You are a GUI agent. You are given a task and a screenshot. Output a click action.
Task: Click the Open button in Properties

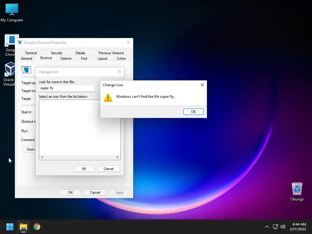[29, 149]
